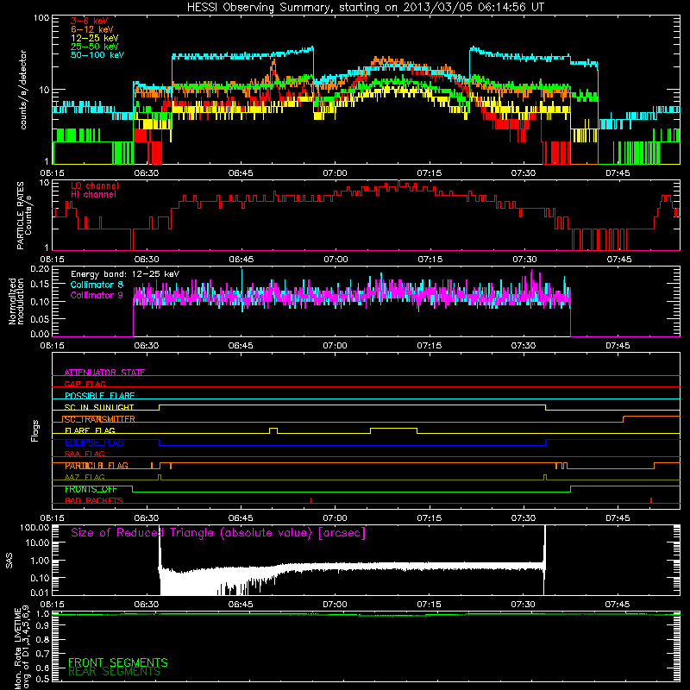This screenshot has height=690, width=690.
Task: Click the '0.01' SAS axis value
Action: coord(40,593)
